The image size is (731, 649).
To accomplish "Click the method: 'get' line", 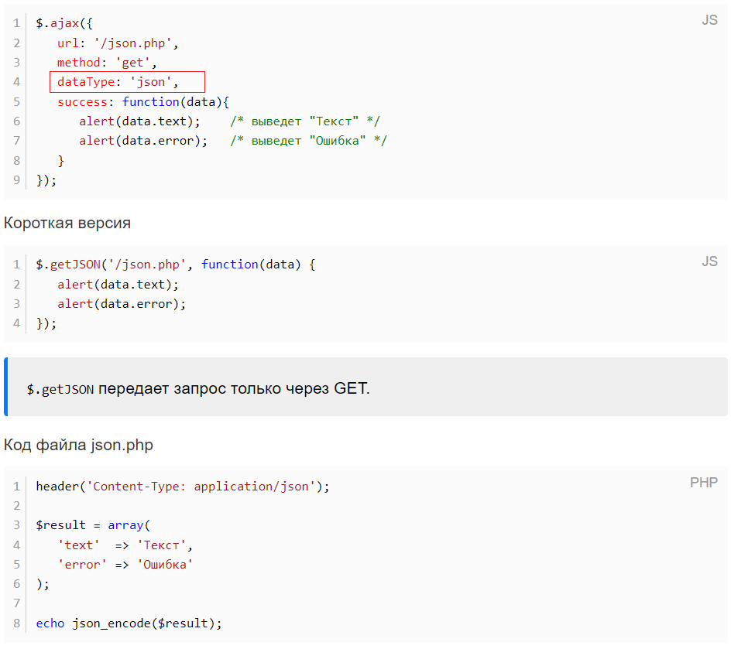I will point(107,63).
